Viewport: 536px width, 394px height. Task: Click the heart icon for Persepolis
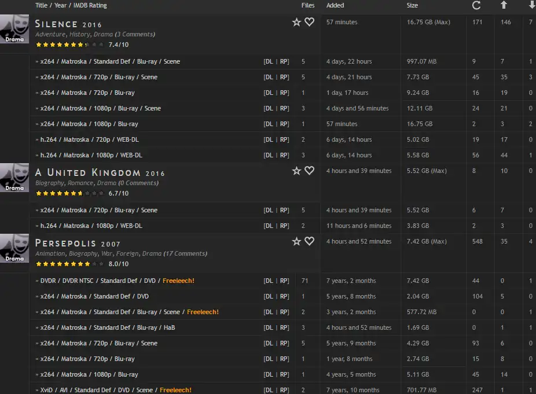[x=309, y=241]
